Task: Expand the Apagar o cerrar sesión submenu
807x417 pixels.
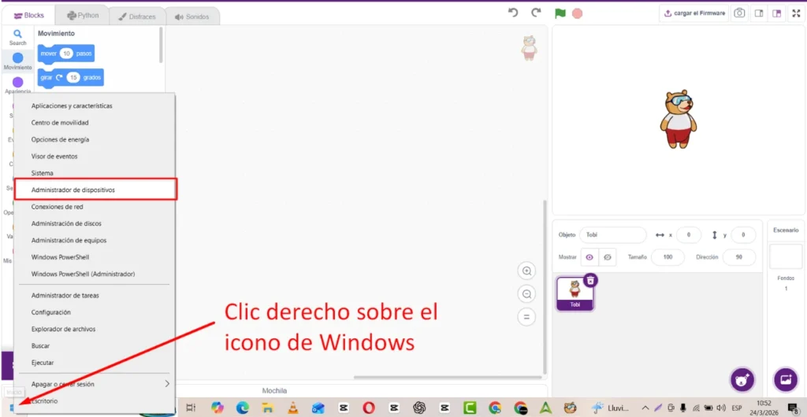Action: pyautogui.click(x=166, y=384)
